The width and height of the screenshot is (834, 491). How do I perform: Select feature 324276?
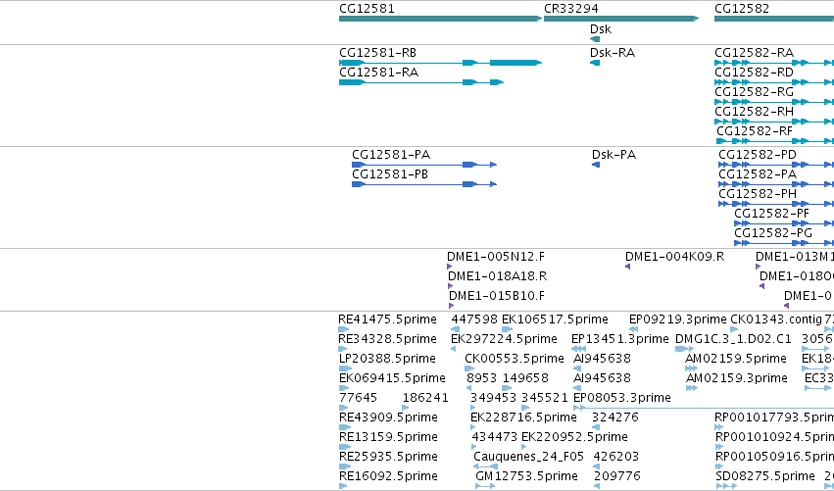click(614, 417)
